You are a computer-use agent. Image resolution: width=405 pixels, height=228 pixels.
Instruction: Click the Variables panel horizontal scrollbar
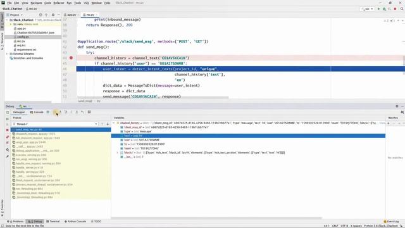pos(217,218)
